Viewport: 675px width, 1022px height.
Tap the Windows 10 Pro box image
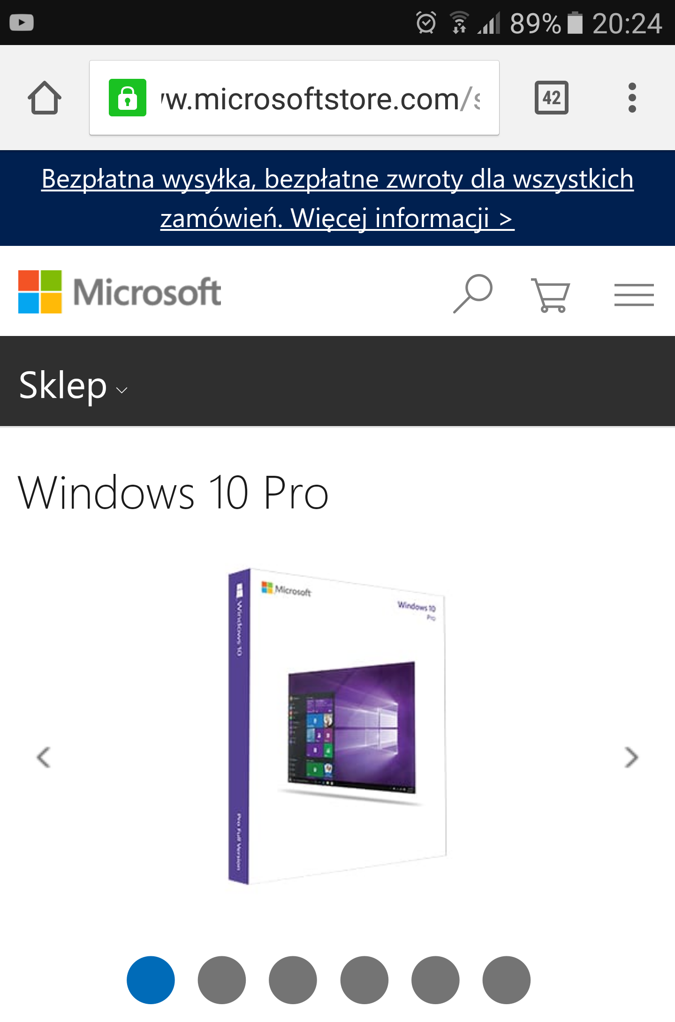(337, 726)
